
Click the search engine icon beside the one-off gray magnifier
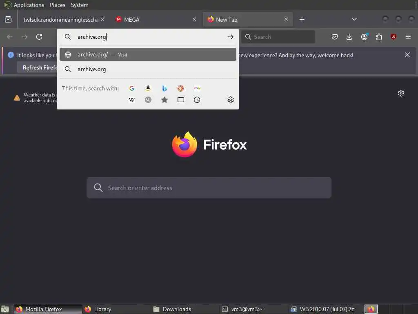[x=148, y=100]
